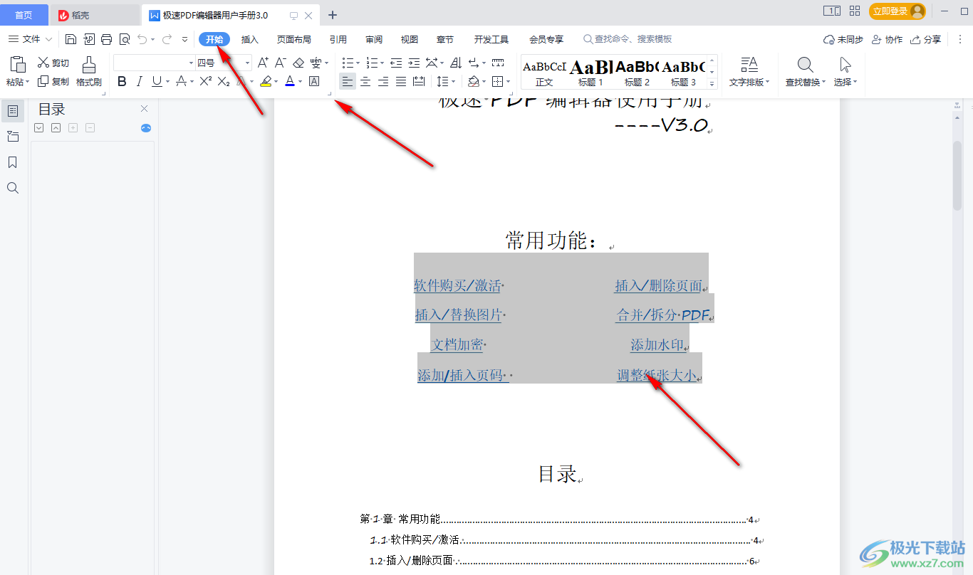
Task: Click the Character Border (boxed A) icon
Action: click(x=314, y=82)
